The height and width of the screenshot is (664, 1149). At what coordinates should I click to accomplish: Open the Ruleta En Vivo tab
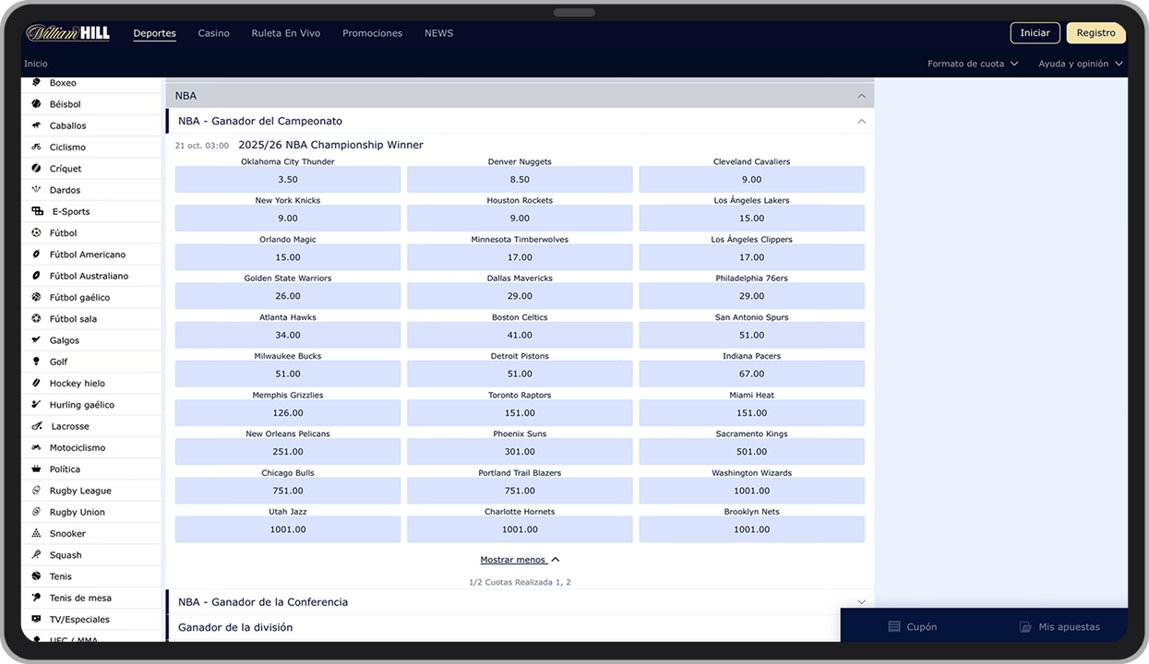pos(286,33)
